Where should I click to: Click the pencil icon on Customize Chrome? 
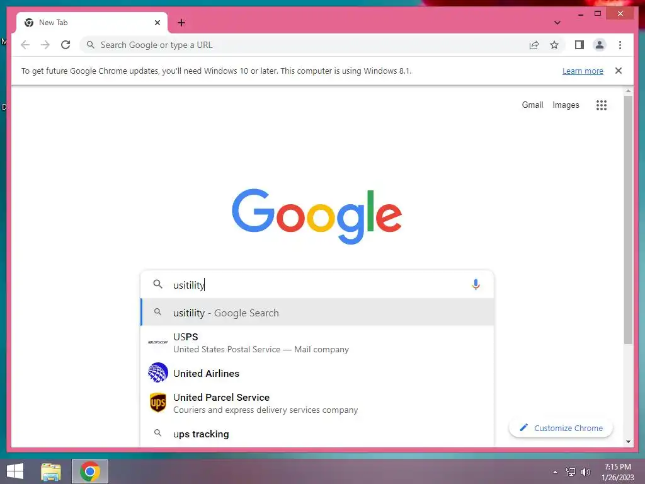(x=523, y=428)
